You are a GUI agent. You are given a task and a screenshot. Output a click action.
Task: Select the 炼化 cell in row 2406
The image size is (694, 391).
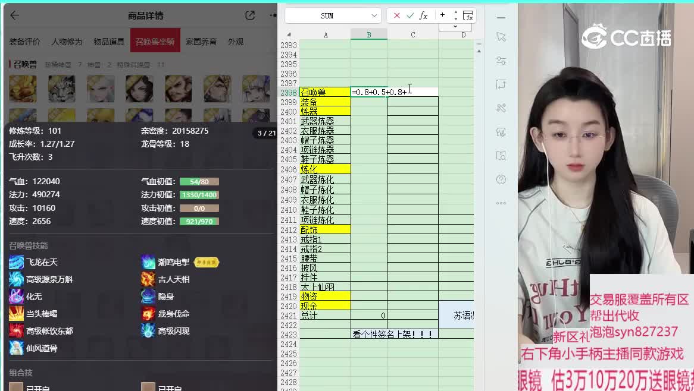[326, 169]
